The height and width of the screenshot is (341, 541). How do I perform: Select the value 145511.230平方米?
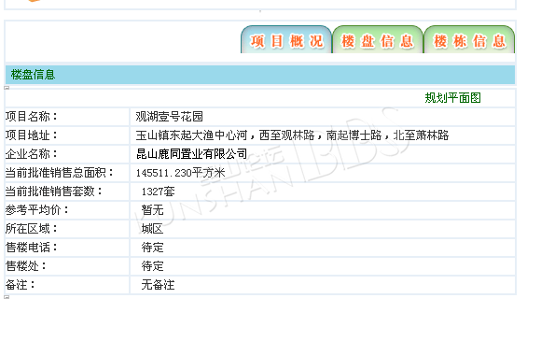[180, 173]
